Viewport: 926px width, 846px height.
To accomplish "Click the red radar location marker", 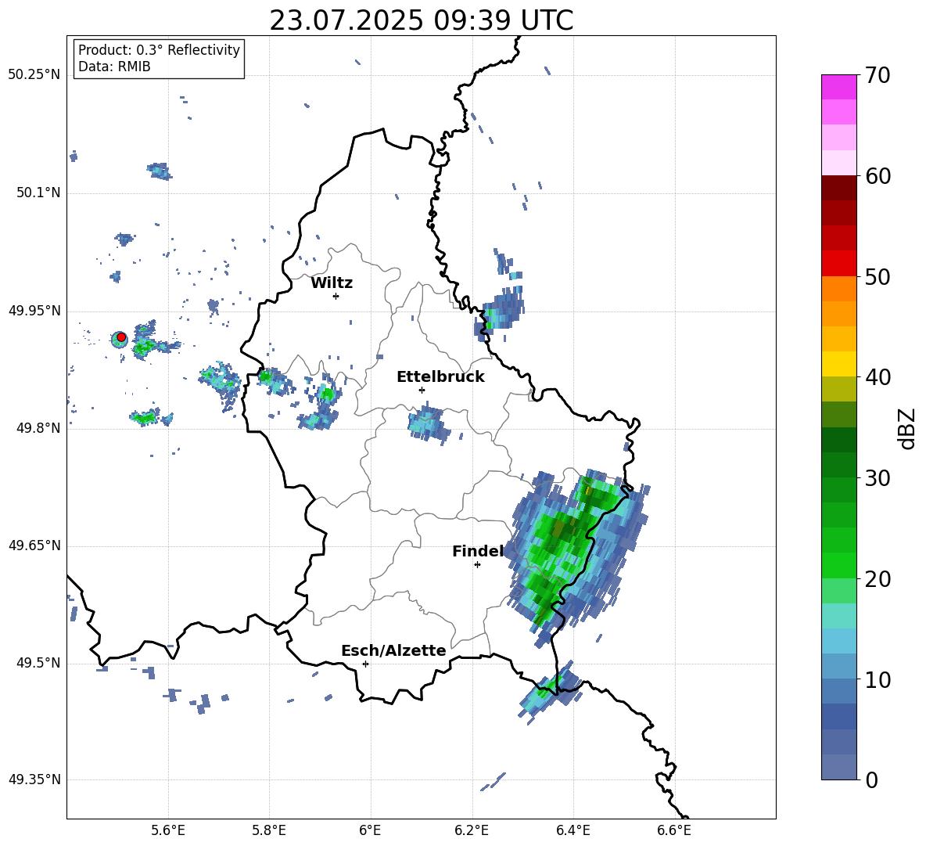I will (121, 337).
